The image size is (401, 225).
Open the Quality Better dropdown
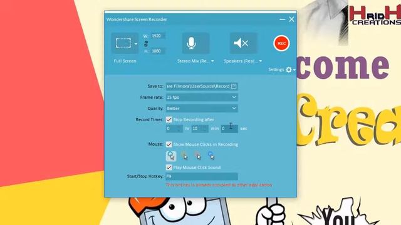(202, 108)
